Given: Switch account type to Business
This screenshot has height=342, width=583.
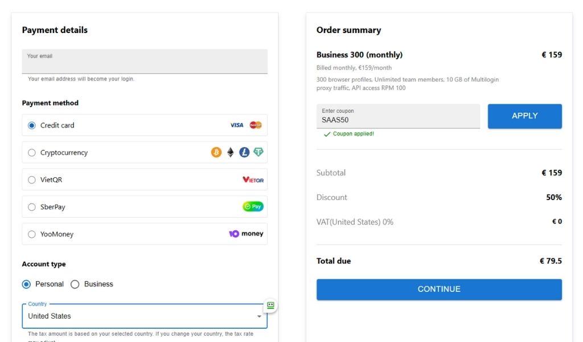Looking at the screenshot, I should tap(75, 284).
